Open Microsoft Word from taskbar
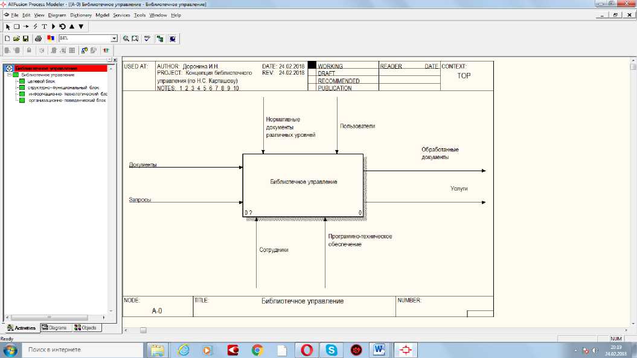The width and height of the screenshot is (637, 358). 379,350
